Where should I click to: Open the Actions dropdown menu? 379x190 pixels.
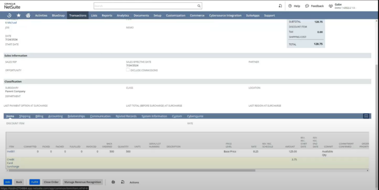(134, 182)
